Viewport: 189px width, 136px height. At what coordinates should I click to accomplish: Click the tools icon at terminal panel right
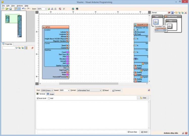tap(149, 90)
